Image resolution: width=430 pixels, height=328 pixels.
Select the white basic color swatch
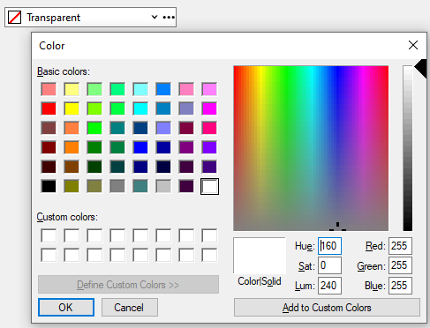209,186
